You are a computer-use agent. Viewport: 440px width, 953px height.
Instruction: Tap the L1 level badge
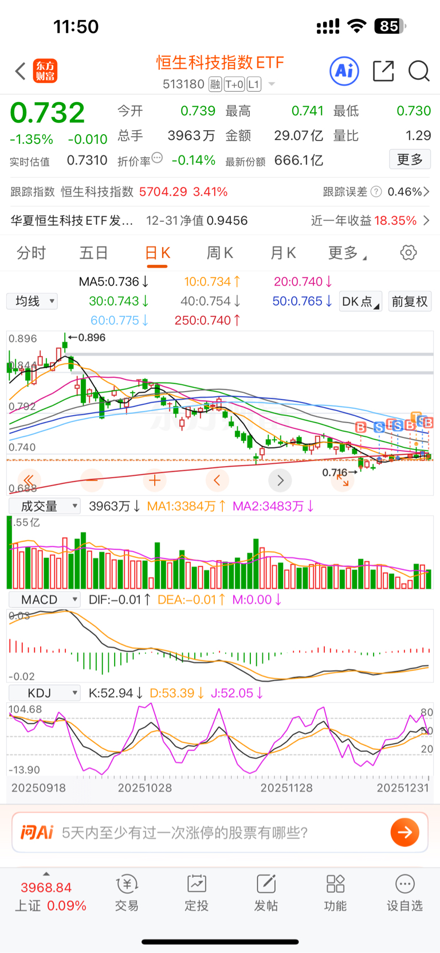click(x=254, y=85)
